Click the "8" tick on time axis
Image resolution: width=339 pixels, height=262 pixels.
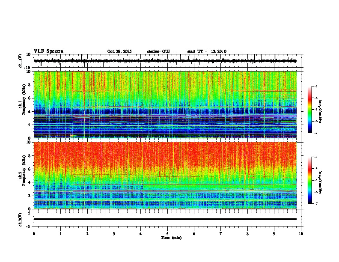(x=247, y=234)
